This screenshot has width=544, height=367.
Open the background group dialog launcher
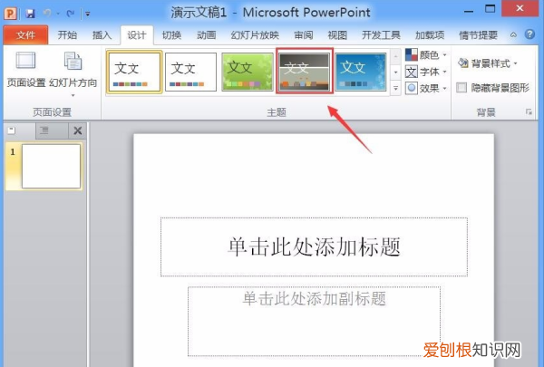pos(529,111)
